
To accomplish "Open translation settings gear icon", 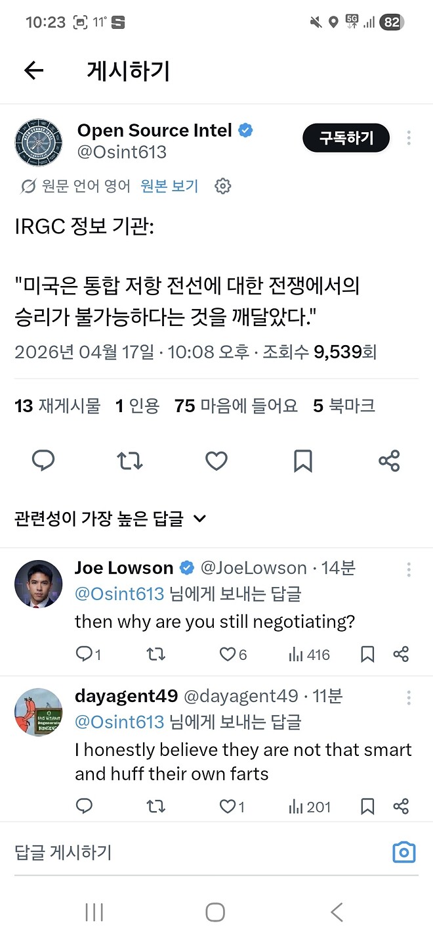I will (x=223, y=186).
